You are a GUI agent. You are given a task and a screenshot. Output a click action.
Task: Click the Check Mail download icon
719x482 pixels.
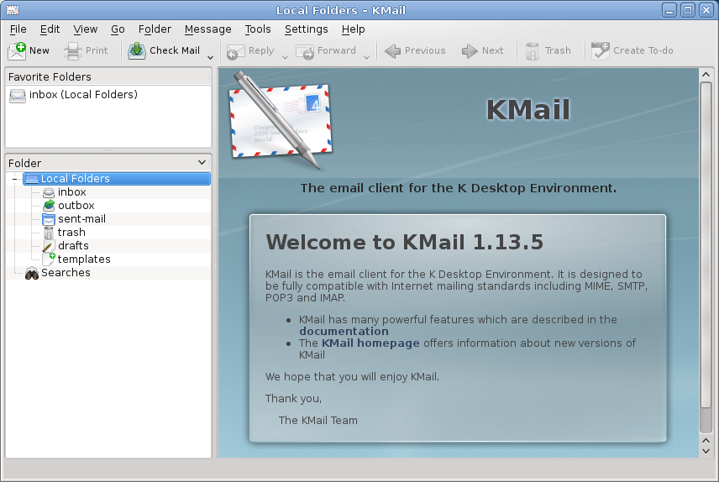coord(137,51)
